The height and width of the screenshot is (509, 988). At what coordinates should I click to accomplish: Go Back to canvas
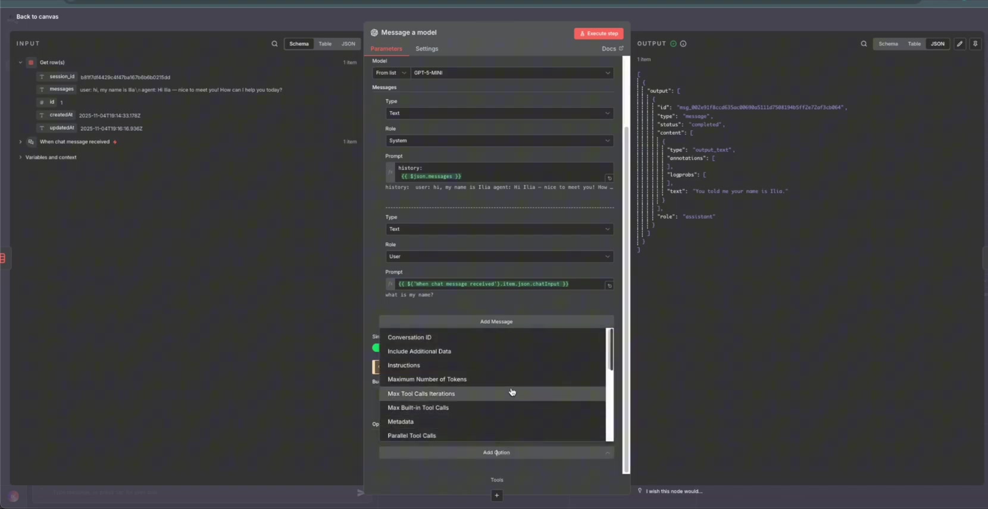37,17
